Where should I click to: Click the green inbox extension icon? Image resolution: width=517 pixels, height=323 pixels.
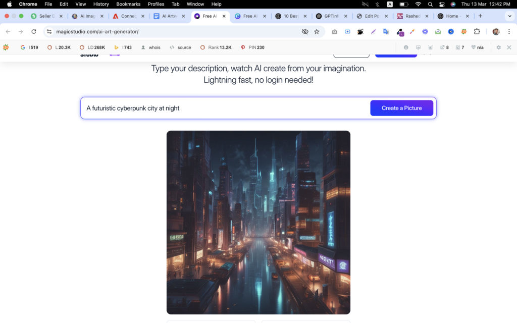click(x=438, y=32)
